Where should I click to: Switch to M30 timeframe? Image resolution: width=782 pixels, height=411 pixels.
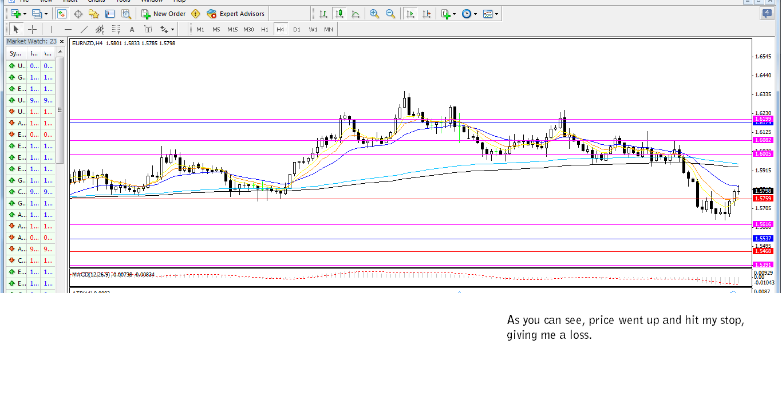[248, 29]
